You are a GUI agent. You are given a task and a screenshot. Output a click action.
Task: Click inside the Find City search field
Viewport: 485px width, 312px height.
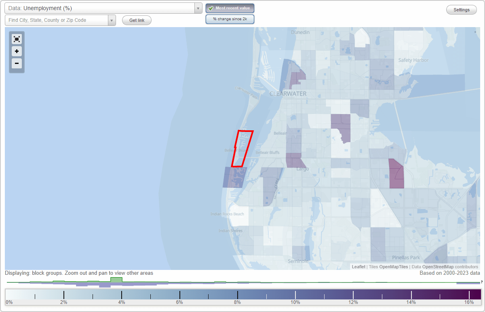[57, 20]
